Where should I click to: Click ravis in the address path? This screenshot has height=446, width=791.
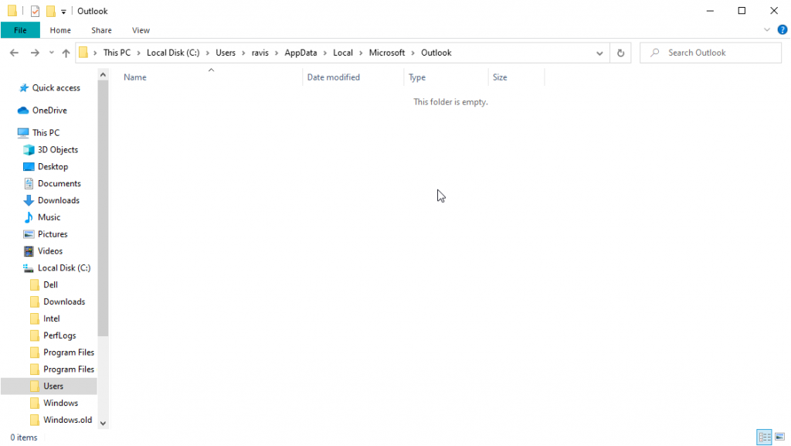[260, 53]
